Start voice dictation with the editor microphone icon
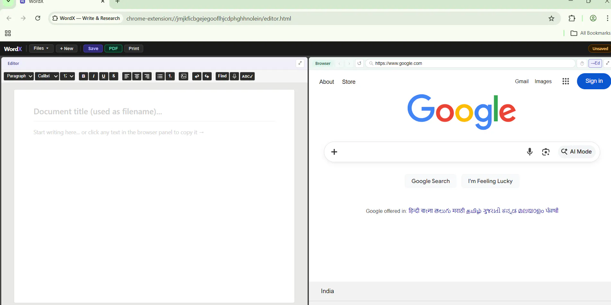This screenshot has width=611, height=305. click(x=234, y=76)
